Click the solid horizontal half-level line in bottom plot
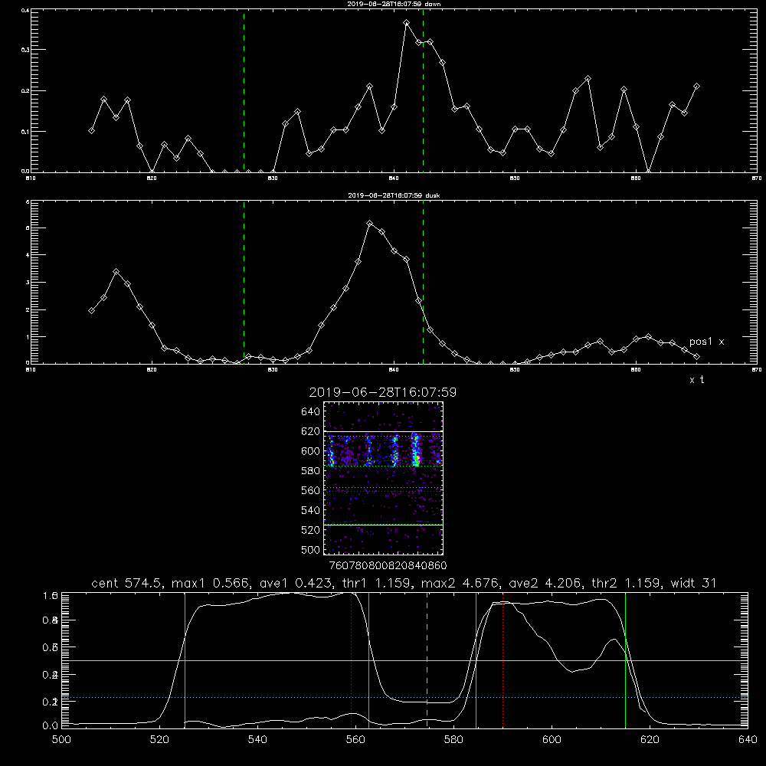Viewport: 766px width, 766px height. (404, 660)
